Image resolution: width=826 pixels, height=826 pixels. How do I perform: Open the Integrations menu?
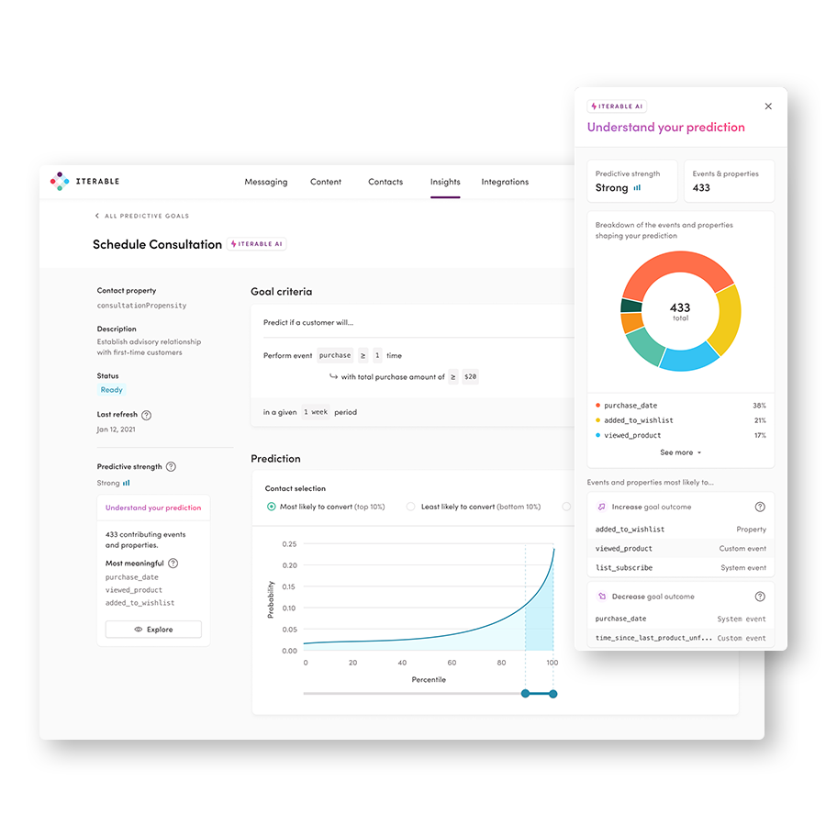tap(505, 182)
